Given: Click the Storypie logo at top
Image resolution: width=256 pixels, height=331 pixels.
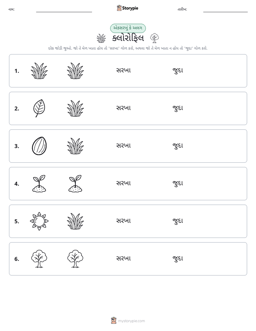Looking at the screenshot, I should point(128,8).
